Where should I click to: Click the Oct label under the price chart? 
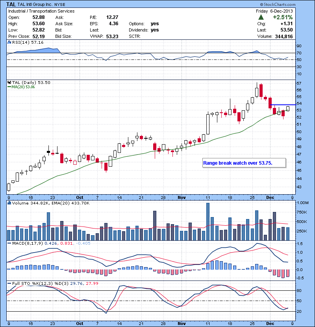(80, 197)
